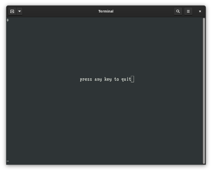The height and width of the screenshot is (172, 212).
Task: Click the dash character at bottom-left of terminal
Action: point(8,161)
